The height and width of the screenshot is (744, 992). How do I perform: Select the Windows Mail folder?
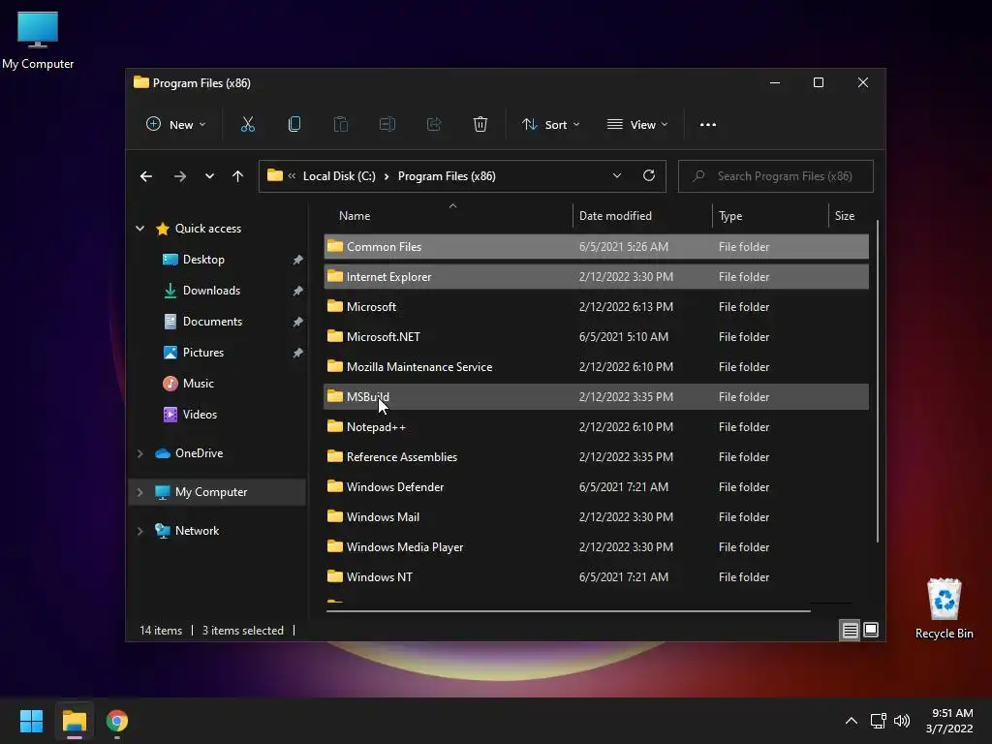click(596, 517)
